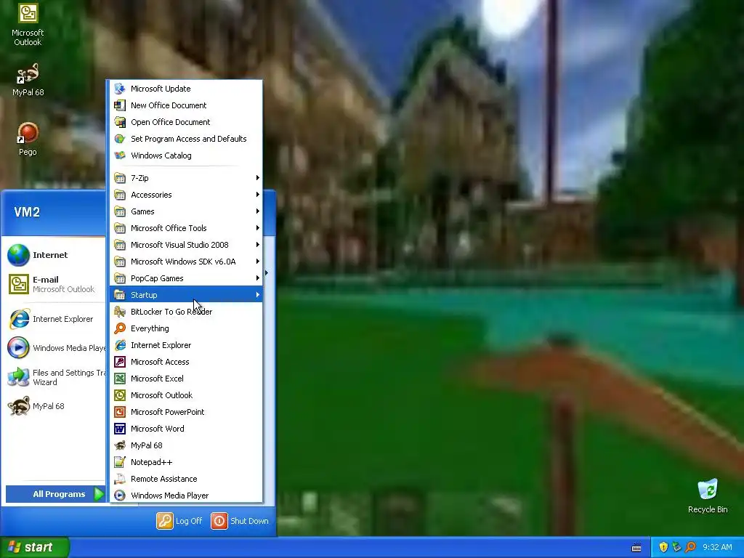Click the VM2 user name header
The height and width of the screenshot is (558, 744).
pos(27,212)
